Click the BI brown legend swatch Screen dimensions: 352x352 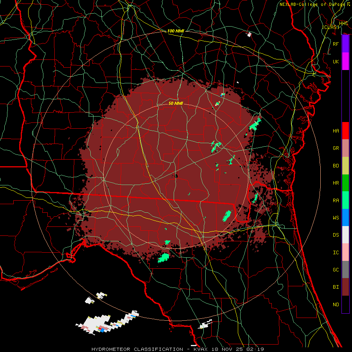345,287
